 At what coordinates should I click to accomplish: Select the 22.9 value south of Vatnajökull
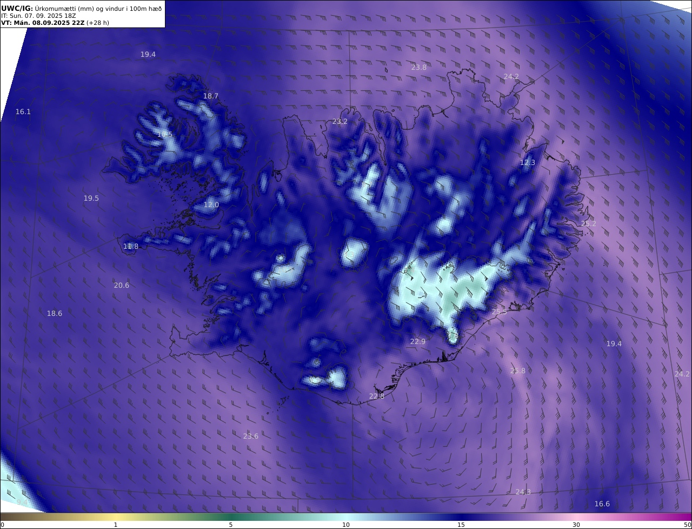(418, 342)
